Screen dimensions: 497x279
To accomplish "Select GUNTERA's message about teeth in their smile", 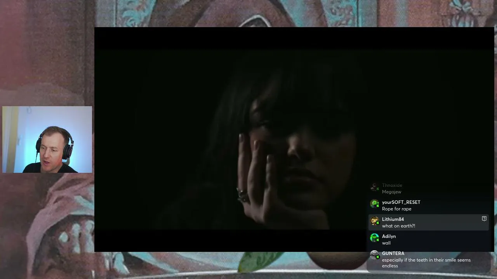I will (x=426, y=263).
